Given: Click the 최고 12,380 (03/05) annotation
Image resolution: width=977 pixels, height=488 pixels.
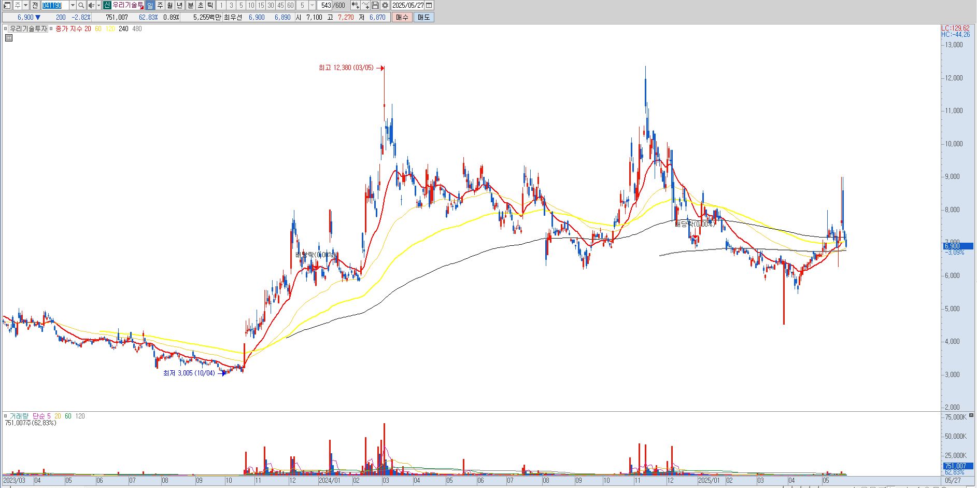Looking at the screenshot, I should point(346,68).
